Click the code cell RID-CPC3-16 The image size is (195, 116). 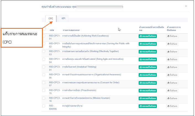[x=55, y=99]
